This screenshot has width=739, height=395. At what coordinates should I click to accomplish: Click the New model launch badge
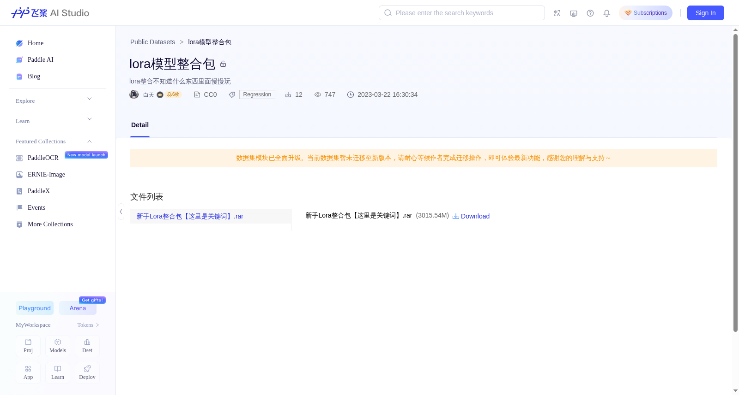(x=86, y=155)
